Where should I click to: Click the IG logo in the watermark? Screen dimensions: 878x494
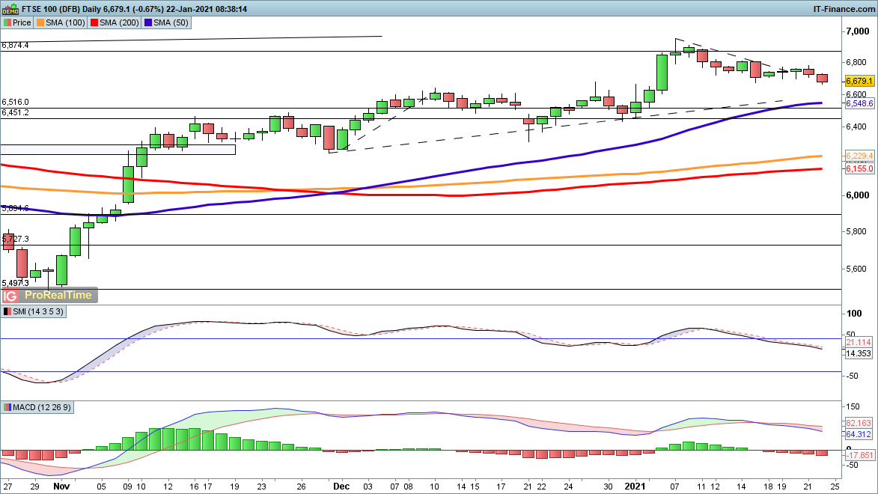(11, 295)
